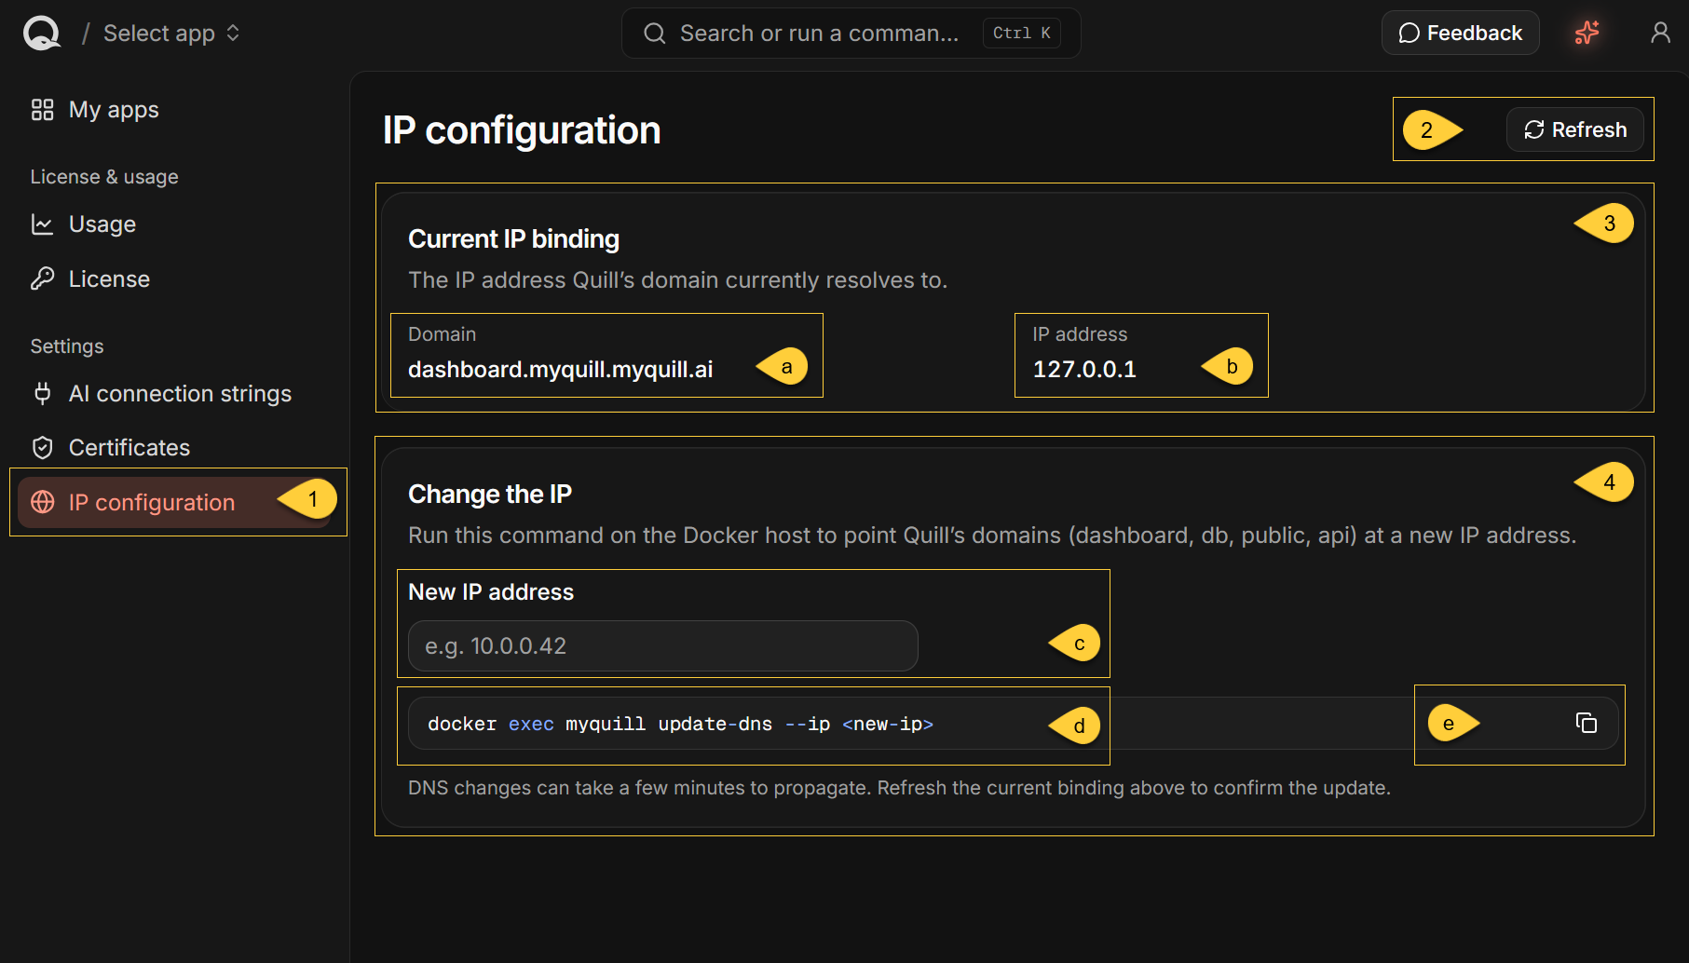The image size is (1689, 963).
Task: Click the AI sparkles icon
Action: 1587,34
